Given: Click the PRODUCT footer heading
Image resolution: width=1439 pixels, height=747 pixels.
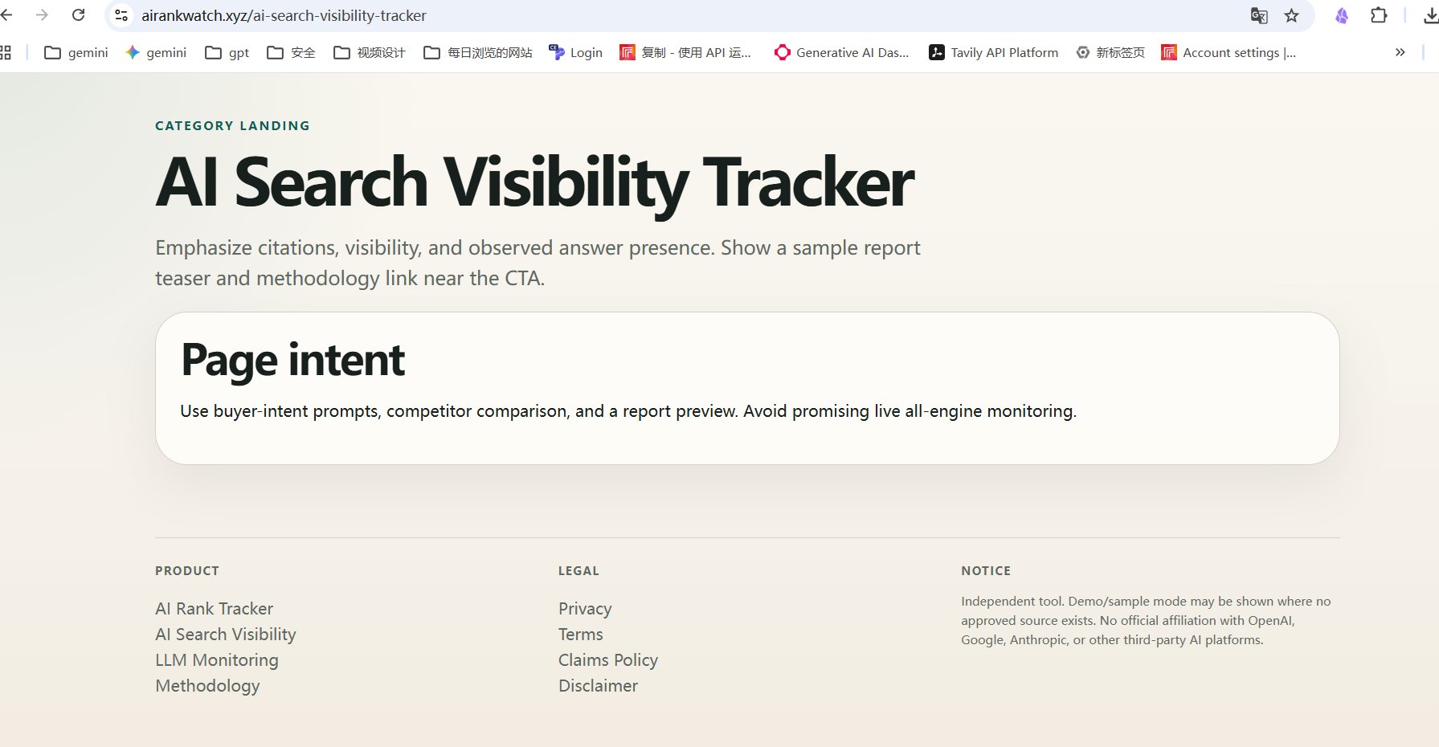Looking at the screenshot, I should (x=187, y=570).
